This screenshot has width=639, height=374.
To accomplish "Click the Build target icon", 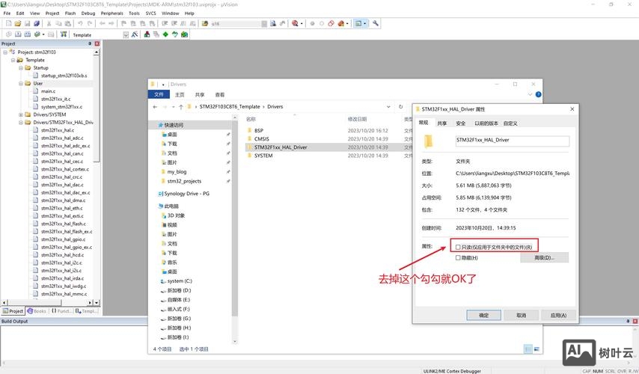I will pos(18,34).
